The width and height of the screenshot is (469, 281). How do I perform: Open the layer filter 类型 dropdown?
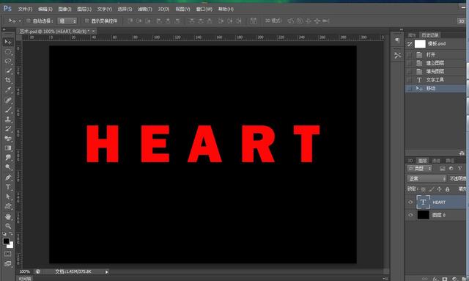tap(420, 169)
